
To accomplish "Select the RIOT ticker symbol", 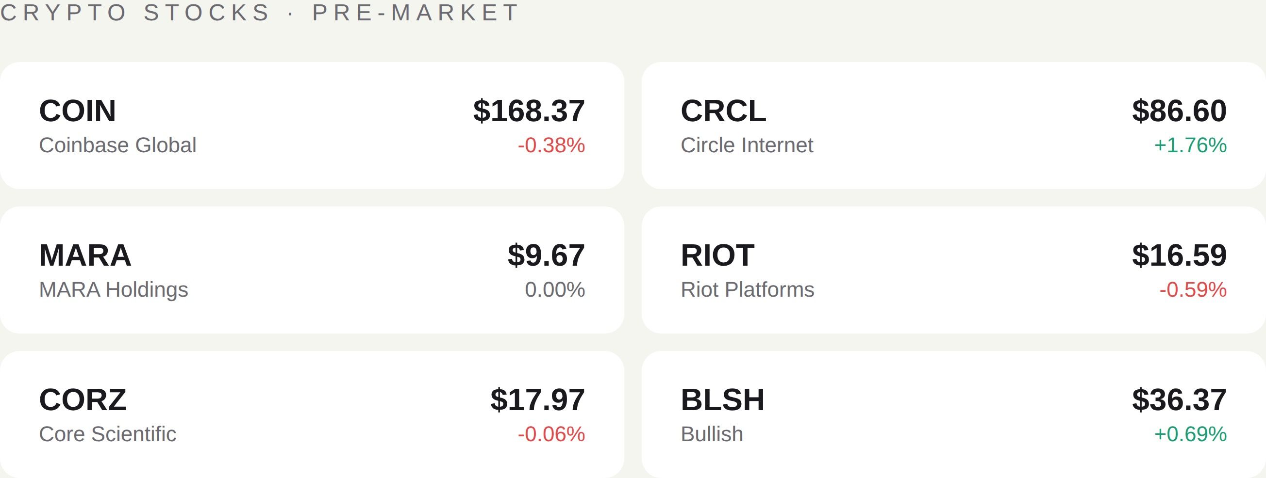I will (716, 255).
